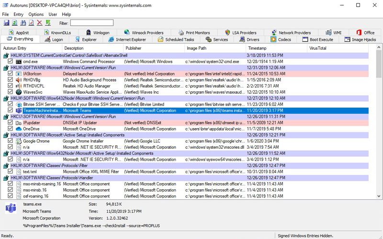Click the WavesSvc round icon

coord(19,92)
